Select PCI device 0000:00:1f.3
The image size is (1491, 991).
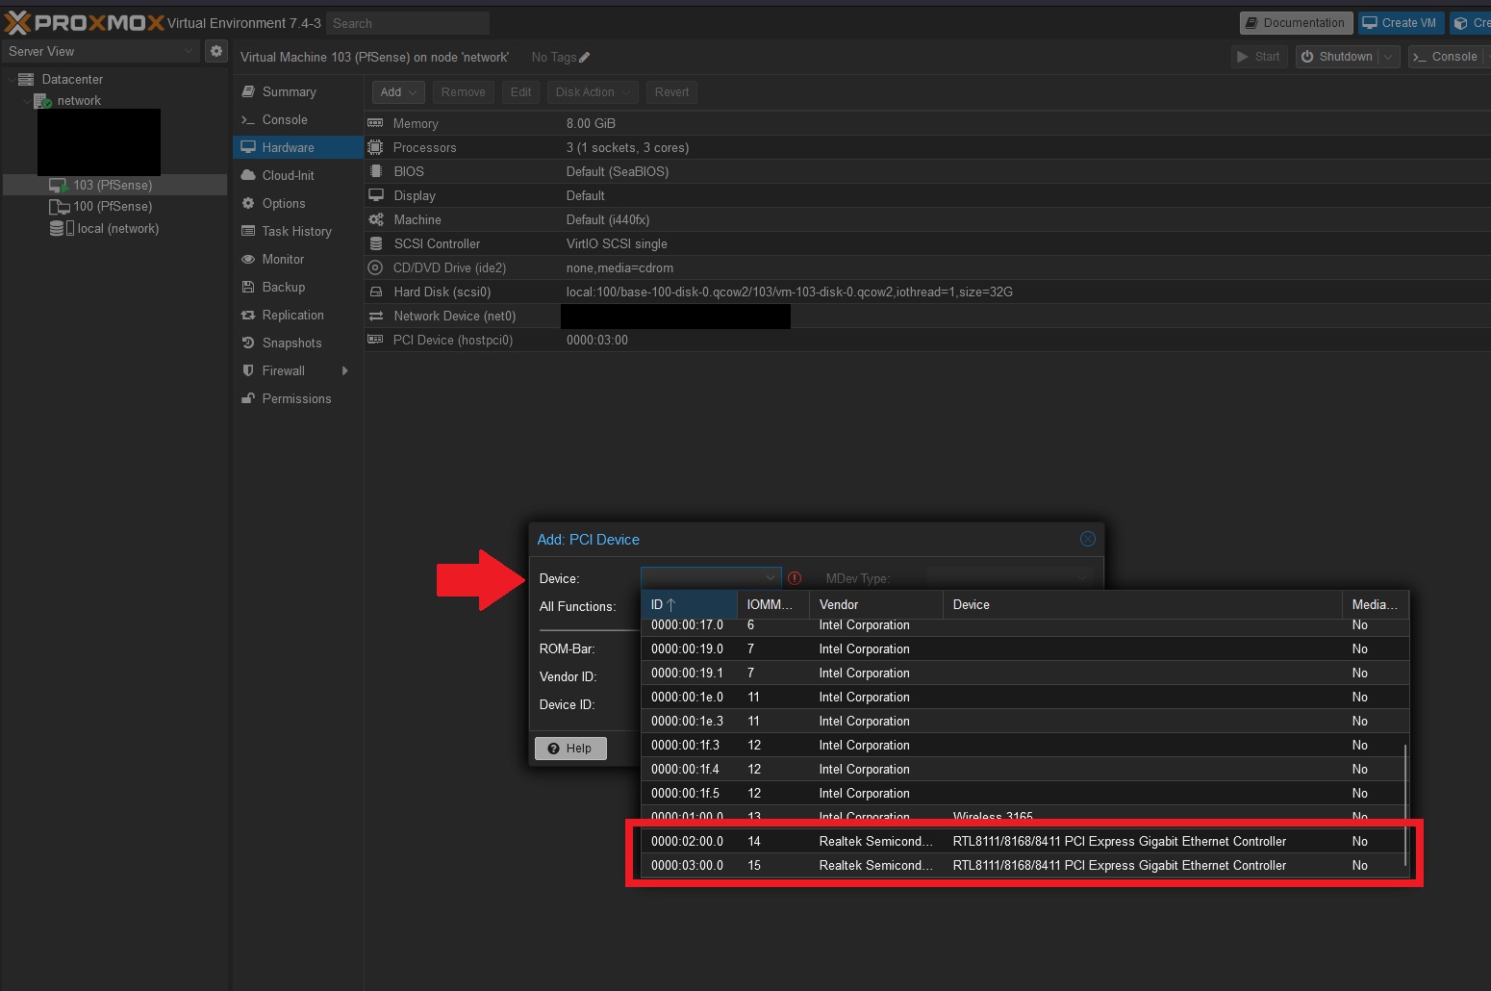[1025, 745]
